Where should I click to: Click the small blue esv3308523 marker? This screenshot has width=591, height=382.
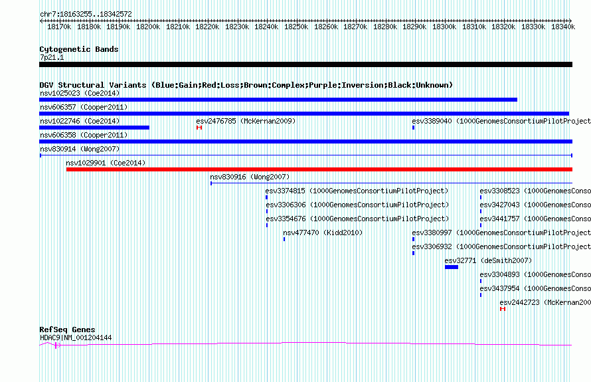point(481,197)
